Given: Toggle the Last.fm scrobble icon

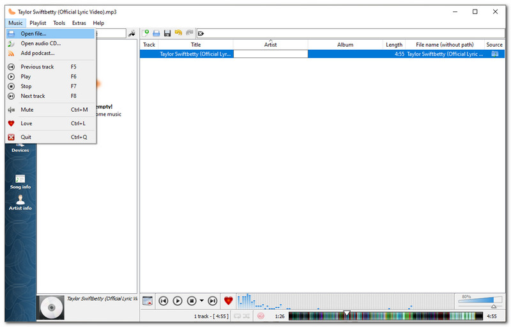Looking at the screenshot, I should coord(261,316).
